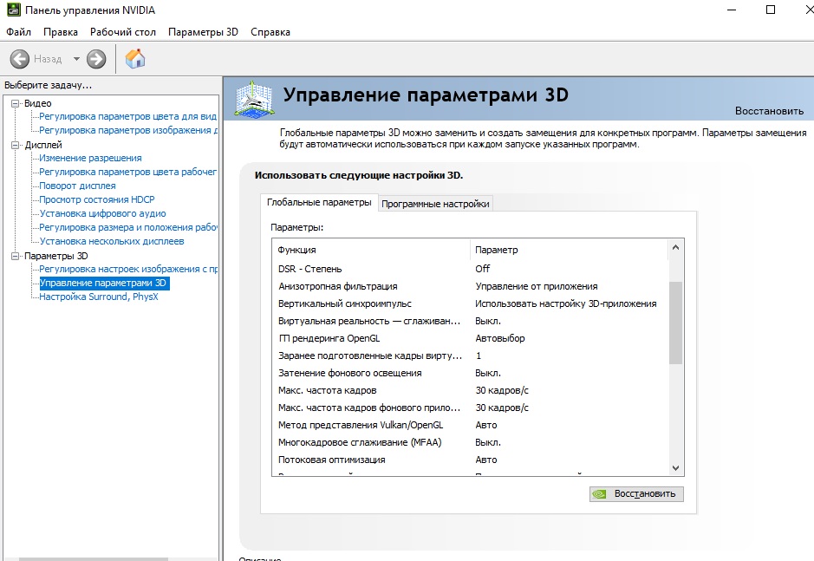The width and height of the screenshot is (814, 561).
Task: Open the Правка menu
Action: coord(61,32)
